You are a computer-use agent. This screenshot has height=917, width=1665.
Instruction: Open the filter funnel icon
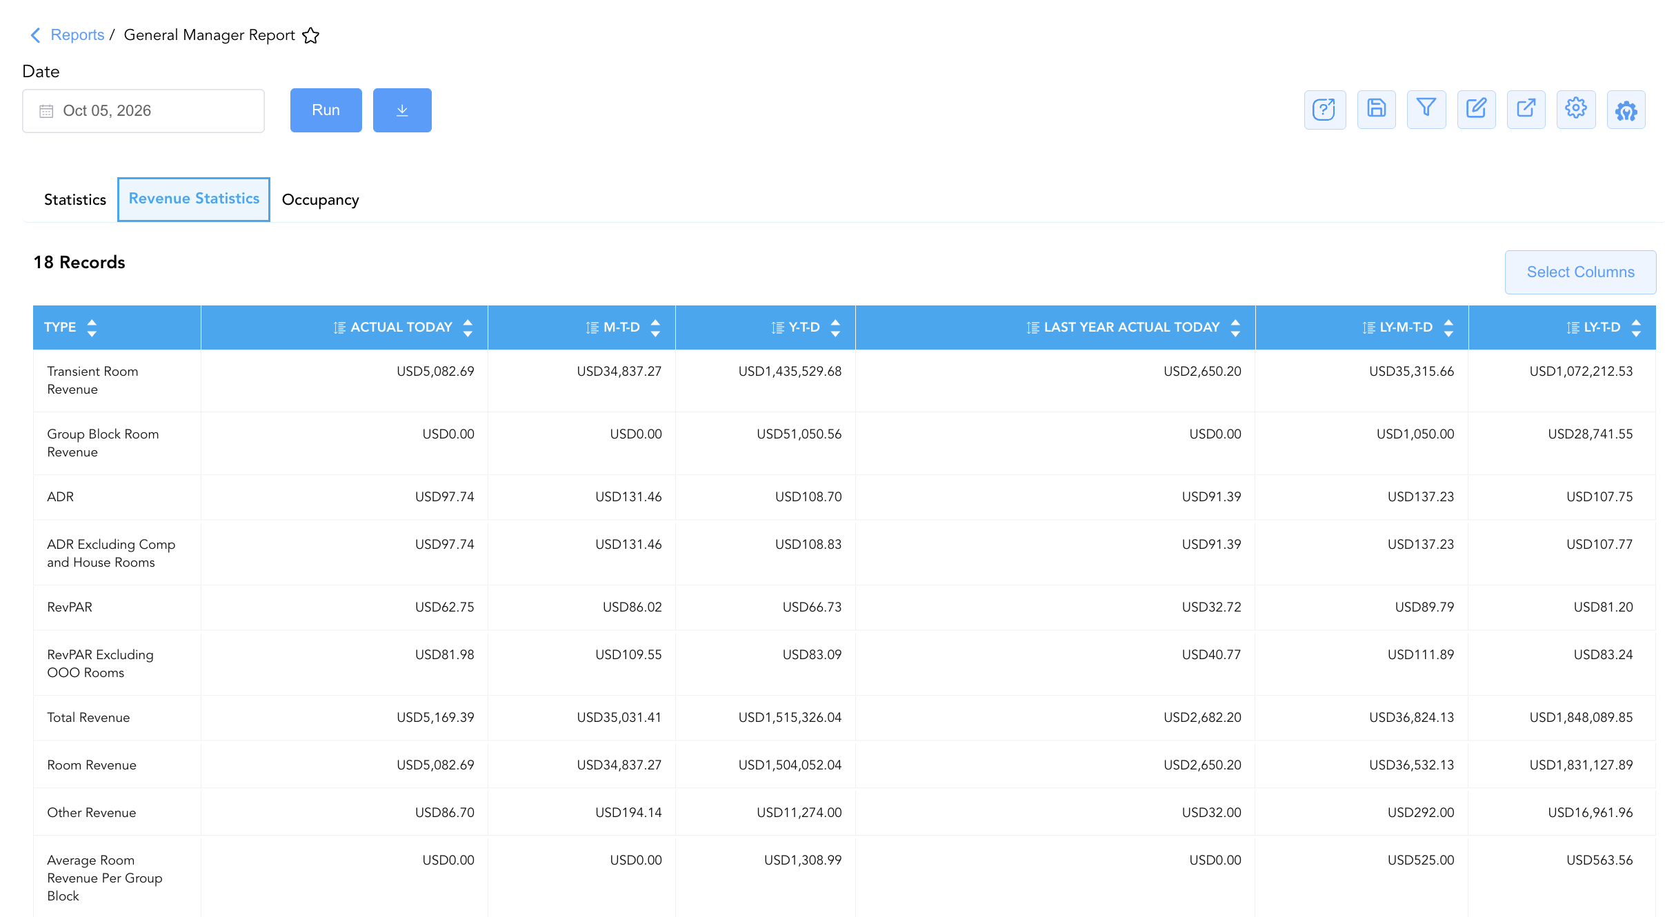pyautogui.click(x=1426, y=110)
